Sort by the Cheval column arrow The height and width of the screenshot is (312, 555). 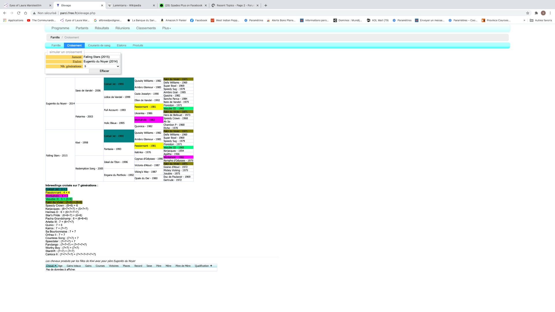(55, 266)
